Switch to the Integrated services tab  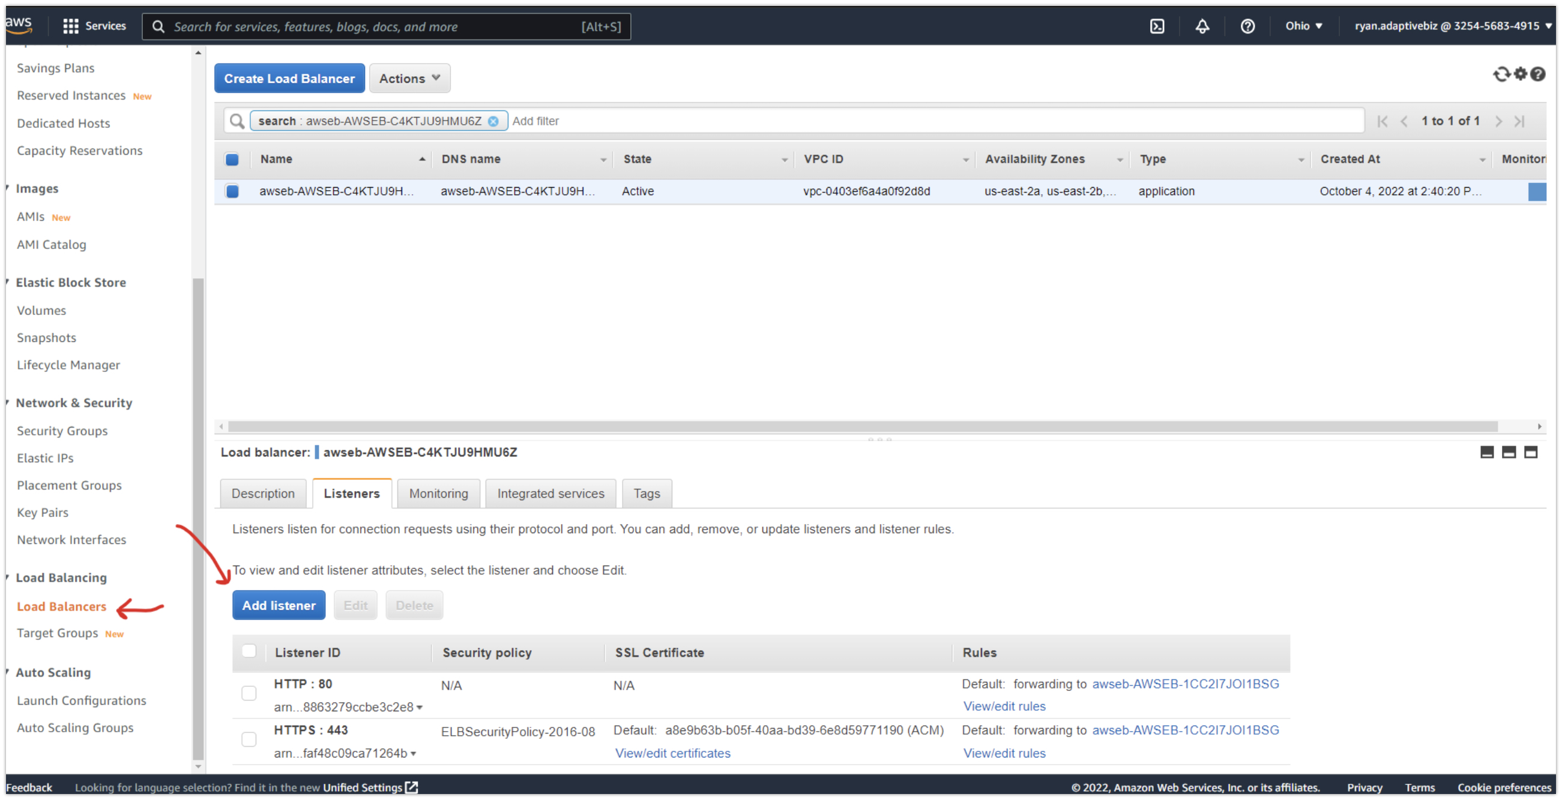tap(550, 494)
